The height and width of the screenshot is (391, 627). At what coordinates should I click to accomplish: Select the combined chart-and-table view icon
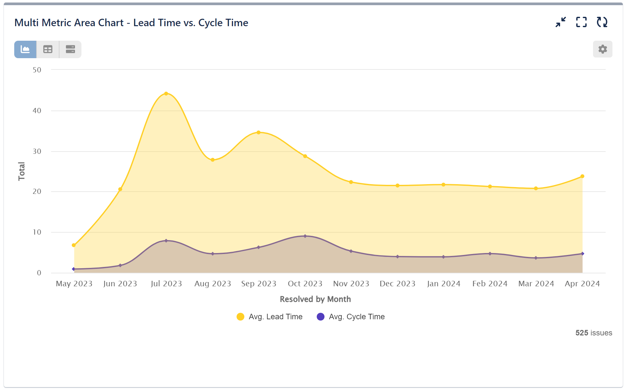(x=70, y=49)
